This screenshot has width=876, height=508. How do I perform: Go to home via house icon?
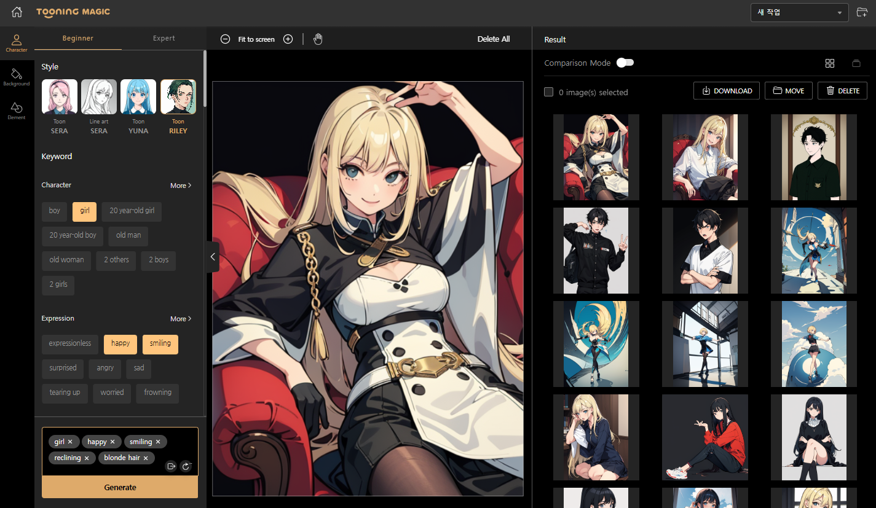click(x=17, y=12)
